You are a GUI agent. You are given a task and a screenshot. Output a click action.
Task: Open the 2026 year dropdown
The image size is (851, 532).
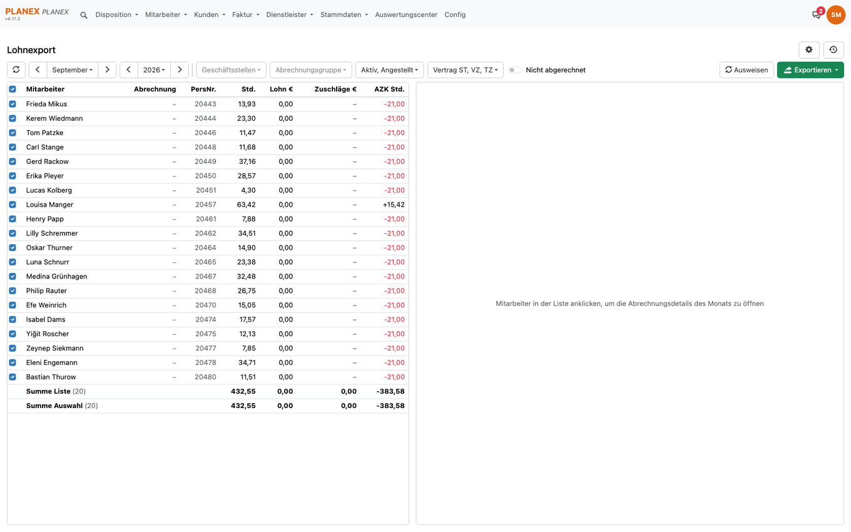click(155, 70)
